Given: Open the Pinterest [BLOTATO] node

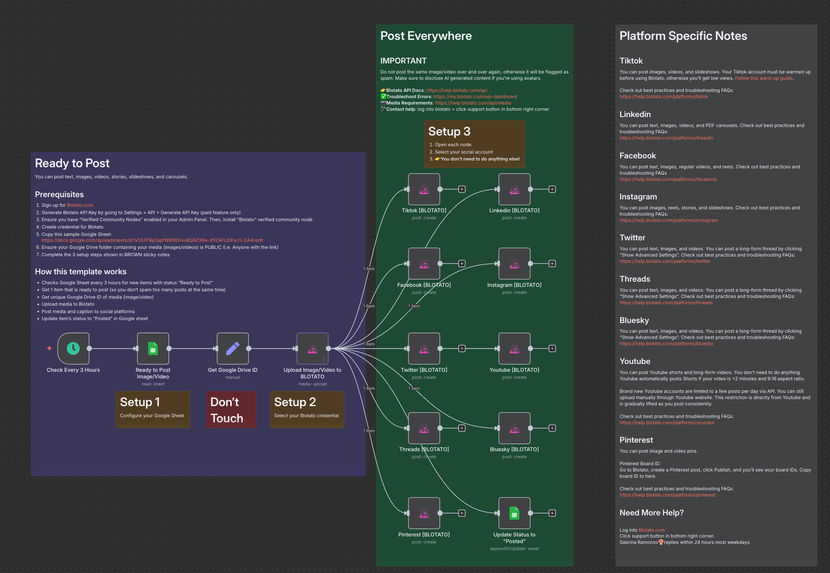Looking at the screenshot, I should (424, 513).
